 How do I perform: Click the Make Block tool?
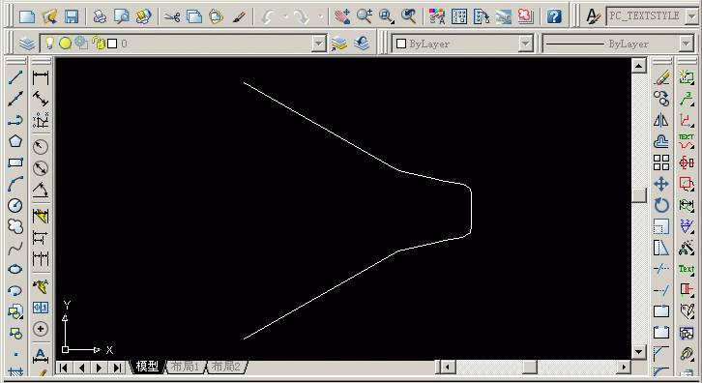[15, 334]
